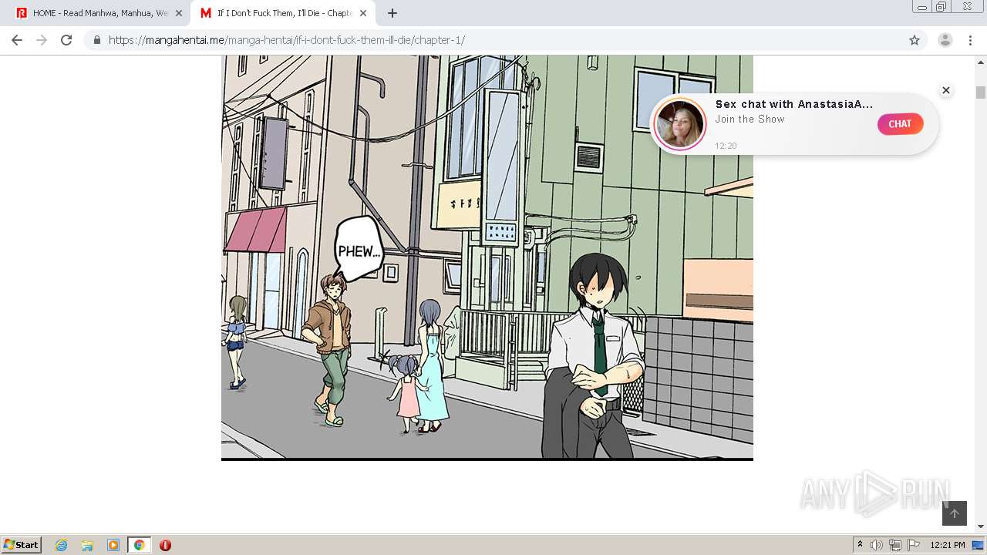
Task: Open Windows Explorer folder from taskbar
Action: [87, 545]
